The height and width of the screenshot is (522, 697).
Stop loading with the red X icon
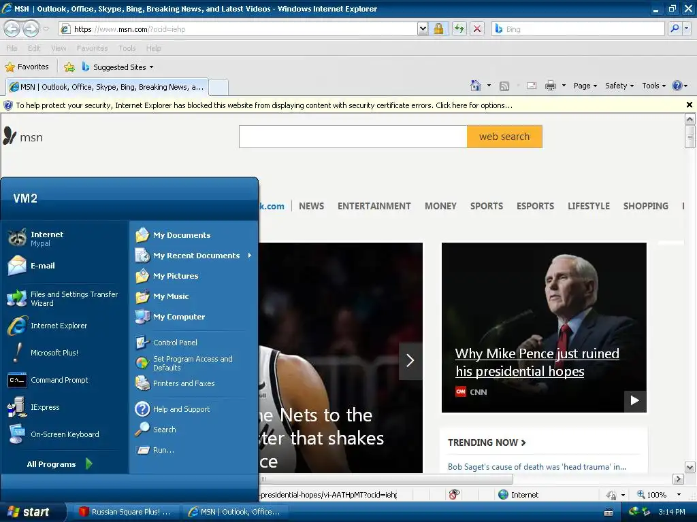(x=477, y=29)
